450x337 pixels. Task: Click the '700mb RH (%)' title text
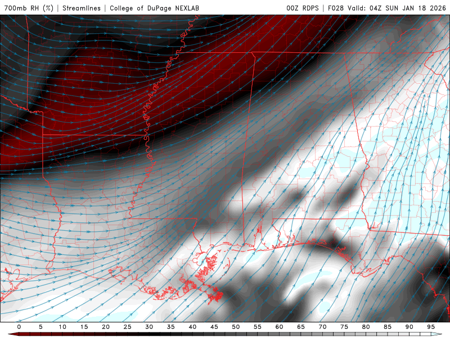(29, 8)
